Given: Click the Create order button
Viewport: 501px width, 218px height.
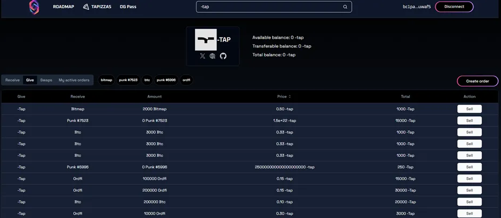Looking at the screenshot, I should point(477,81).
